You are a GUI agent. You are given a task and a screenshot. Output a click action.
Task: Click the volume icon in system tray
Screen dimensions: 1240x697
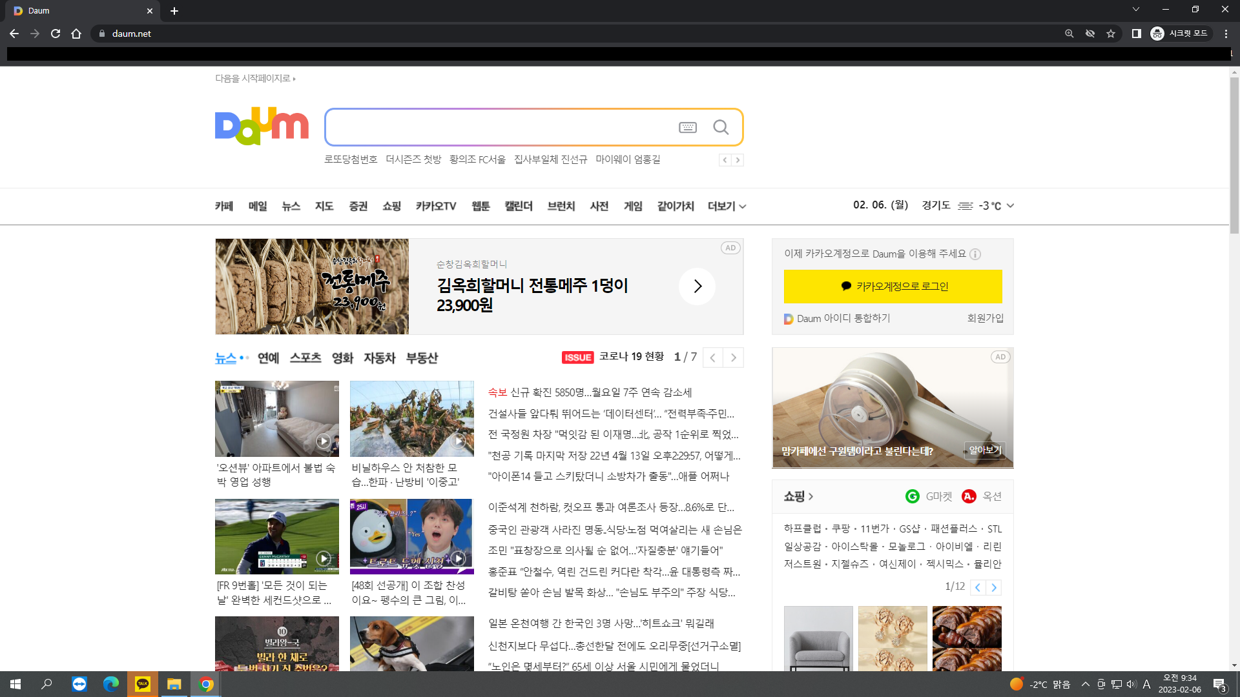(x=1131, y=684)
